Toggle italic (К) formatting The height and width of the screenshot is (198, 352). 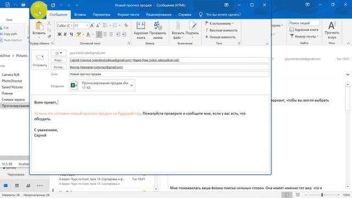click(x=65, y=34)
